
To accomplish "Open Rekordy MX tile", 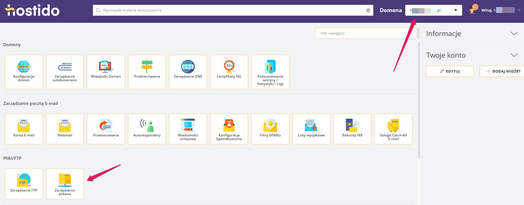I will (x=352, y=129).
